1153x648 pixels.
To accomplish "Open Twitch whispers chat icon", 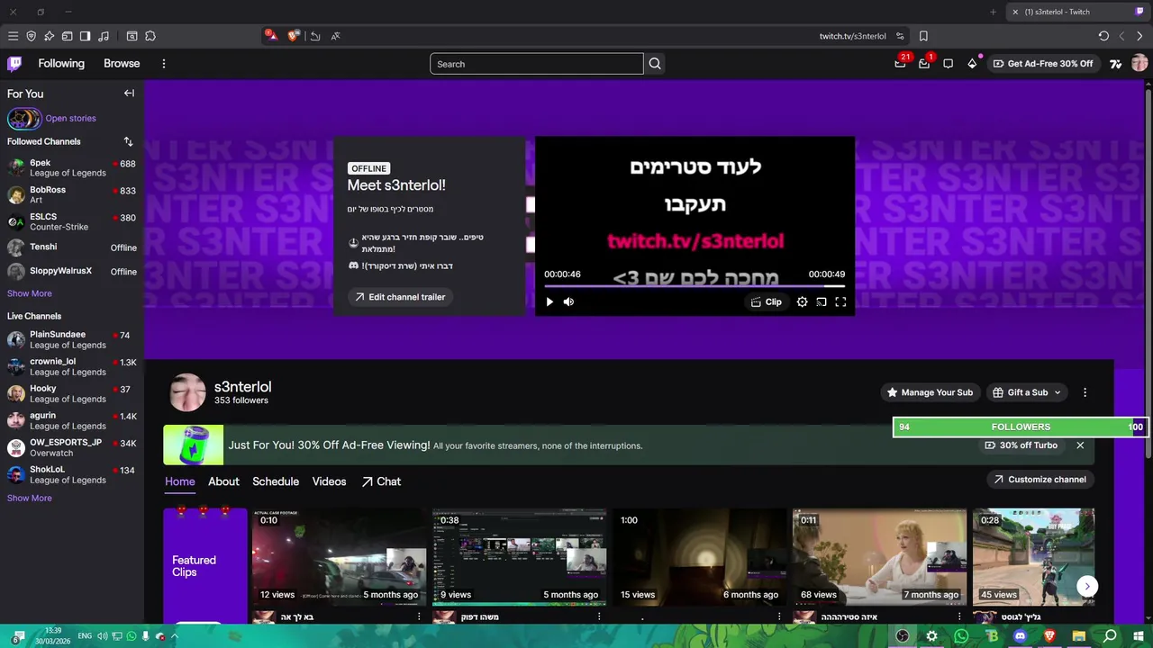I will click(948, 64).
